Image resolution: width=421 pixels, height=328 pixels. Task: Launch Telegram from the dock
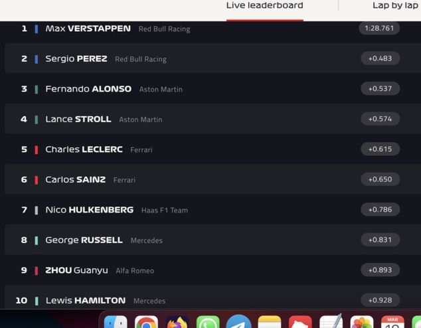point(238,322)
